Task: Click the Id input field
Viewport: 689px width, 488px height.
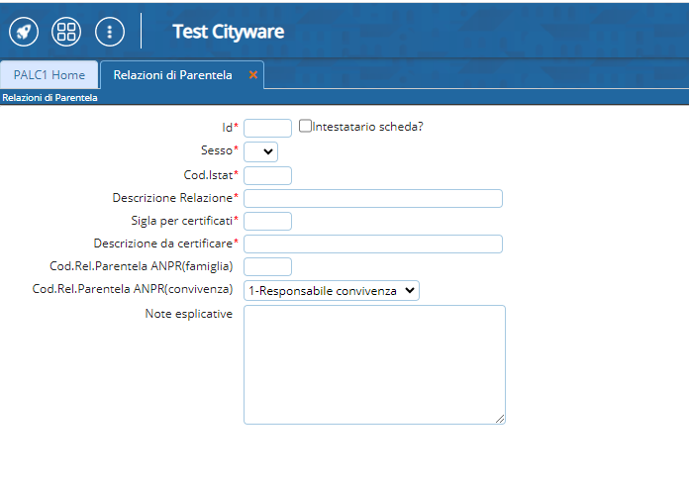Action: (267, 128)
